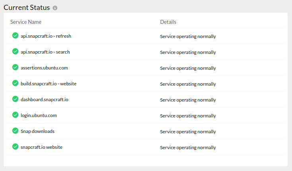Click the Service Name column header

click(26, 22)
